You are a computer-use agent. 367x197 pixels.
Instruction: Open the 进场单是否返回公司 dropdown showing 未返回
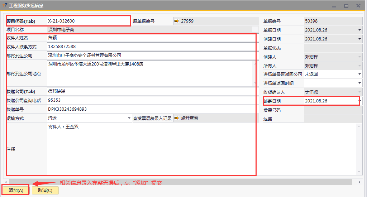pos(359,75)
